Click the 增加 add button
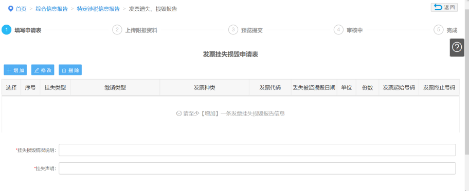Screen dimensions: 469x191 [15, 70]
